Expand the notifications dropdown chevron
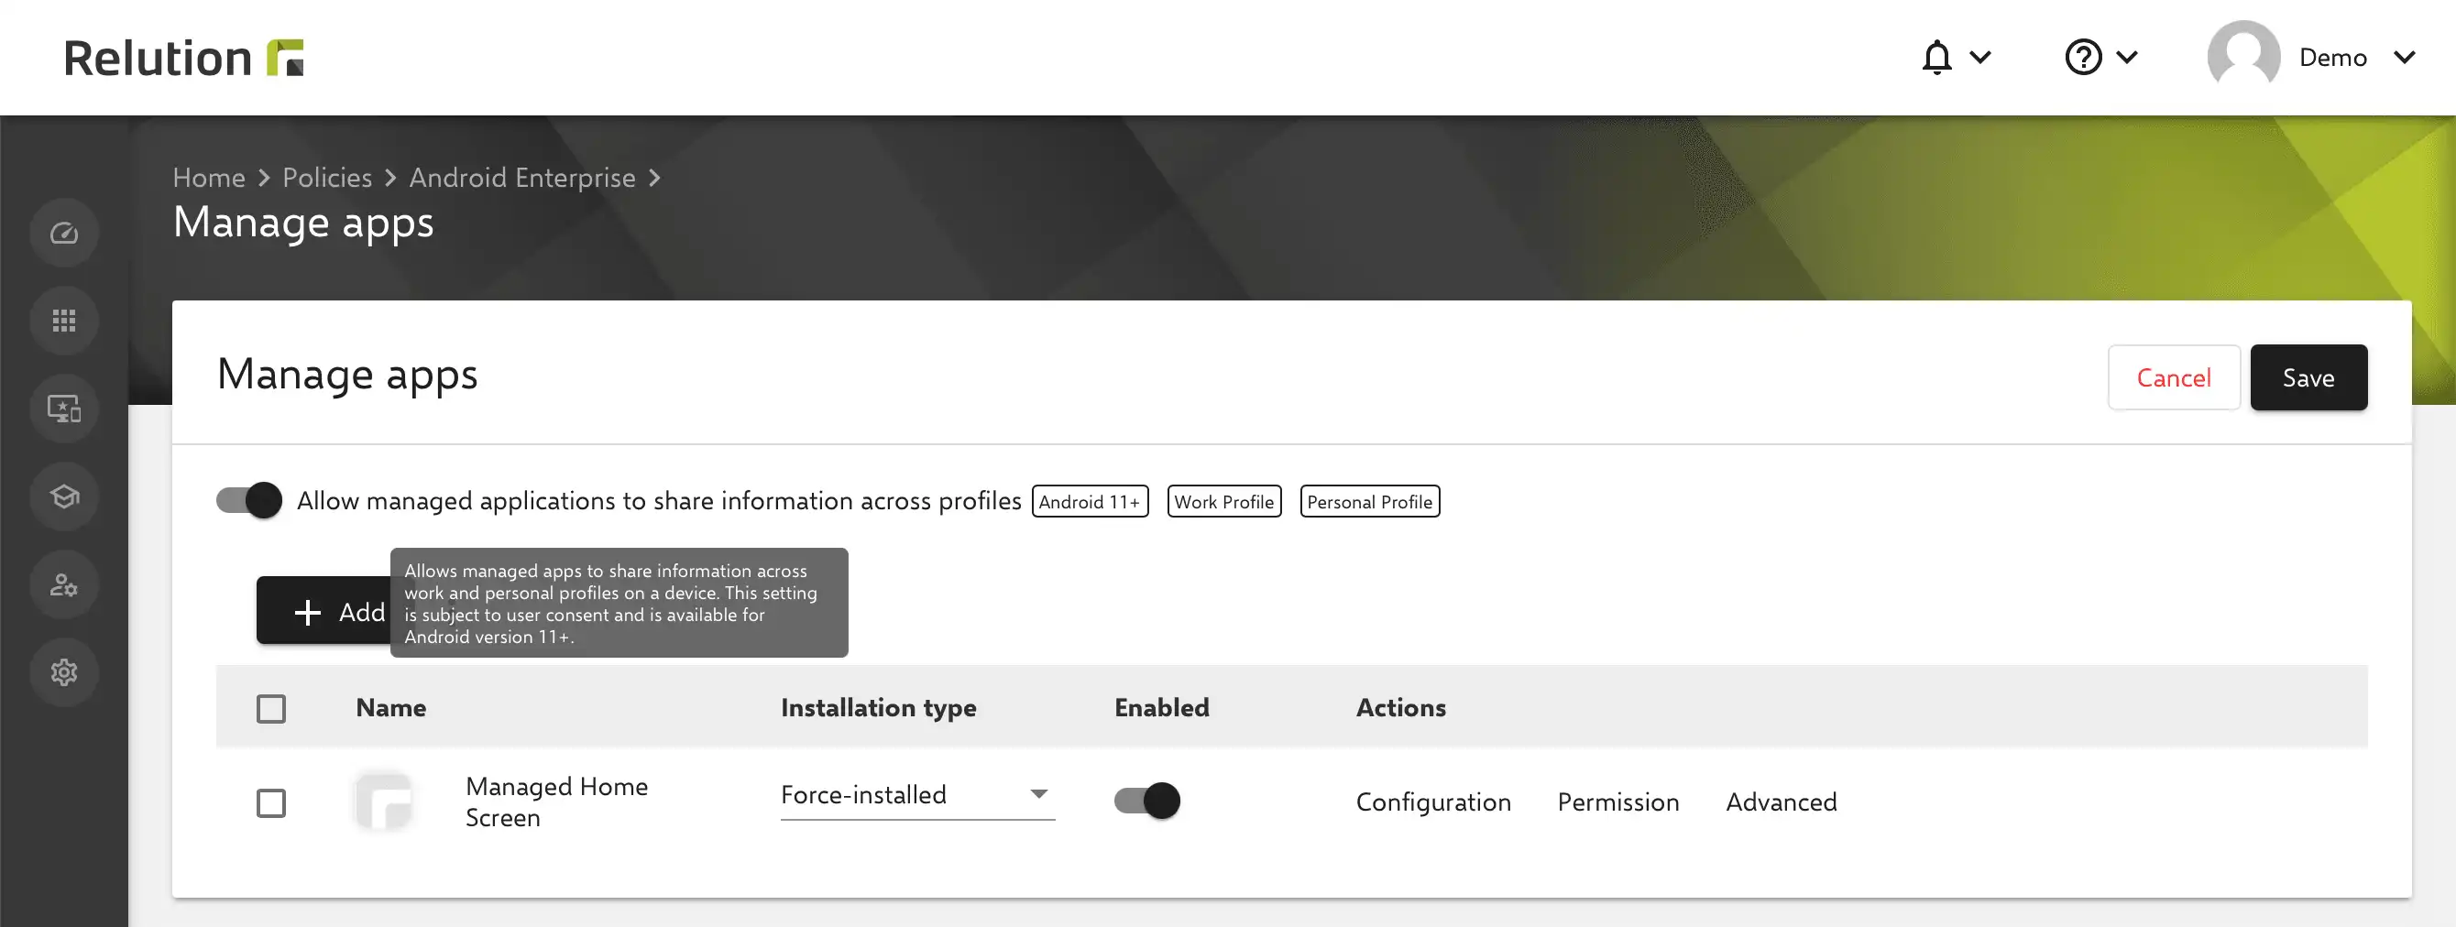The width and height of the screenshot is (2456, 927). [1980, 57]
